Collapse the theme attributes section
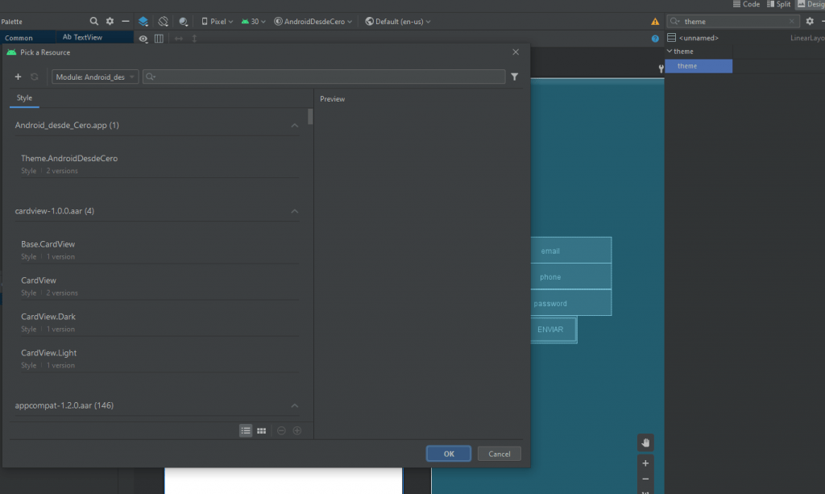825x494 pixels. 670,51
